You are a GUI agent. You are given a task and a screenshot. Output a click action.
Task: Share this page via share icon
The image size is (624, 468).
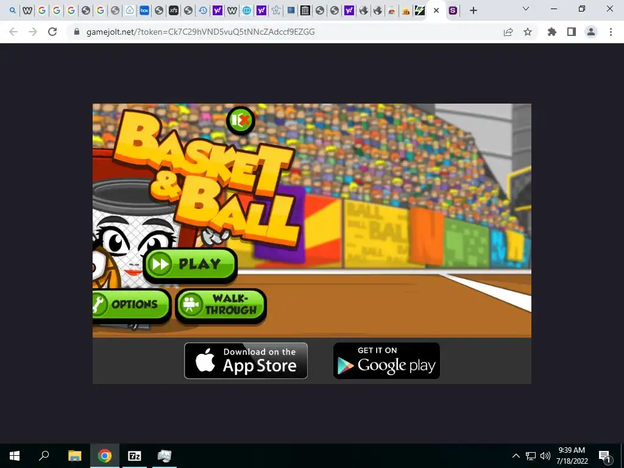(508, 32)
